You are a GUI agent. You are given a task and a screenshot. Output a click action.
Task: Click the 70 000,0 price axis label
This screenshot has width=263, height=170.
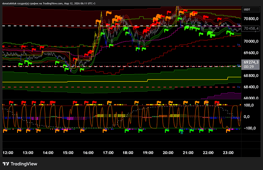(252, 41)
